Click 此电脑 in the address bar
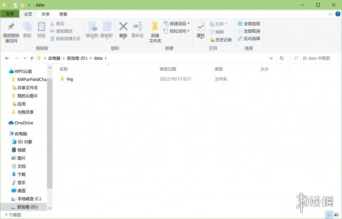Image resolution: width=342 pixels, height=219 pixels. (x=54, y=58)
